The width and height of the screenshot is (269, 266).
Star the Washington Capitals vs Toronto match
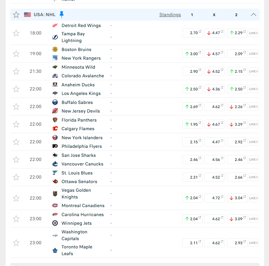pyautogui.click(x=16, y=243)
